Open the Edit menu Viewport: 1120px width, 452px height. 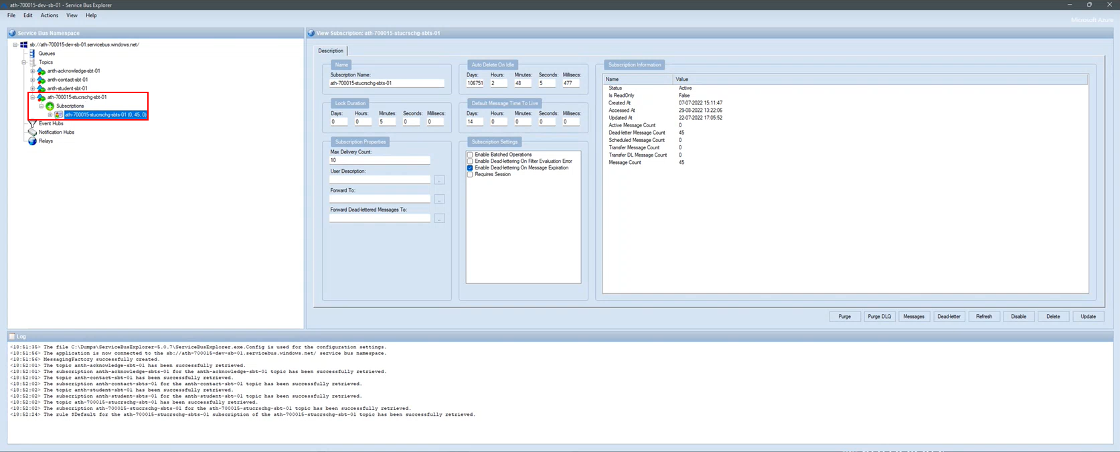point(27,15)
